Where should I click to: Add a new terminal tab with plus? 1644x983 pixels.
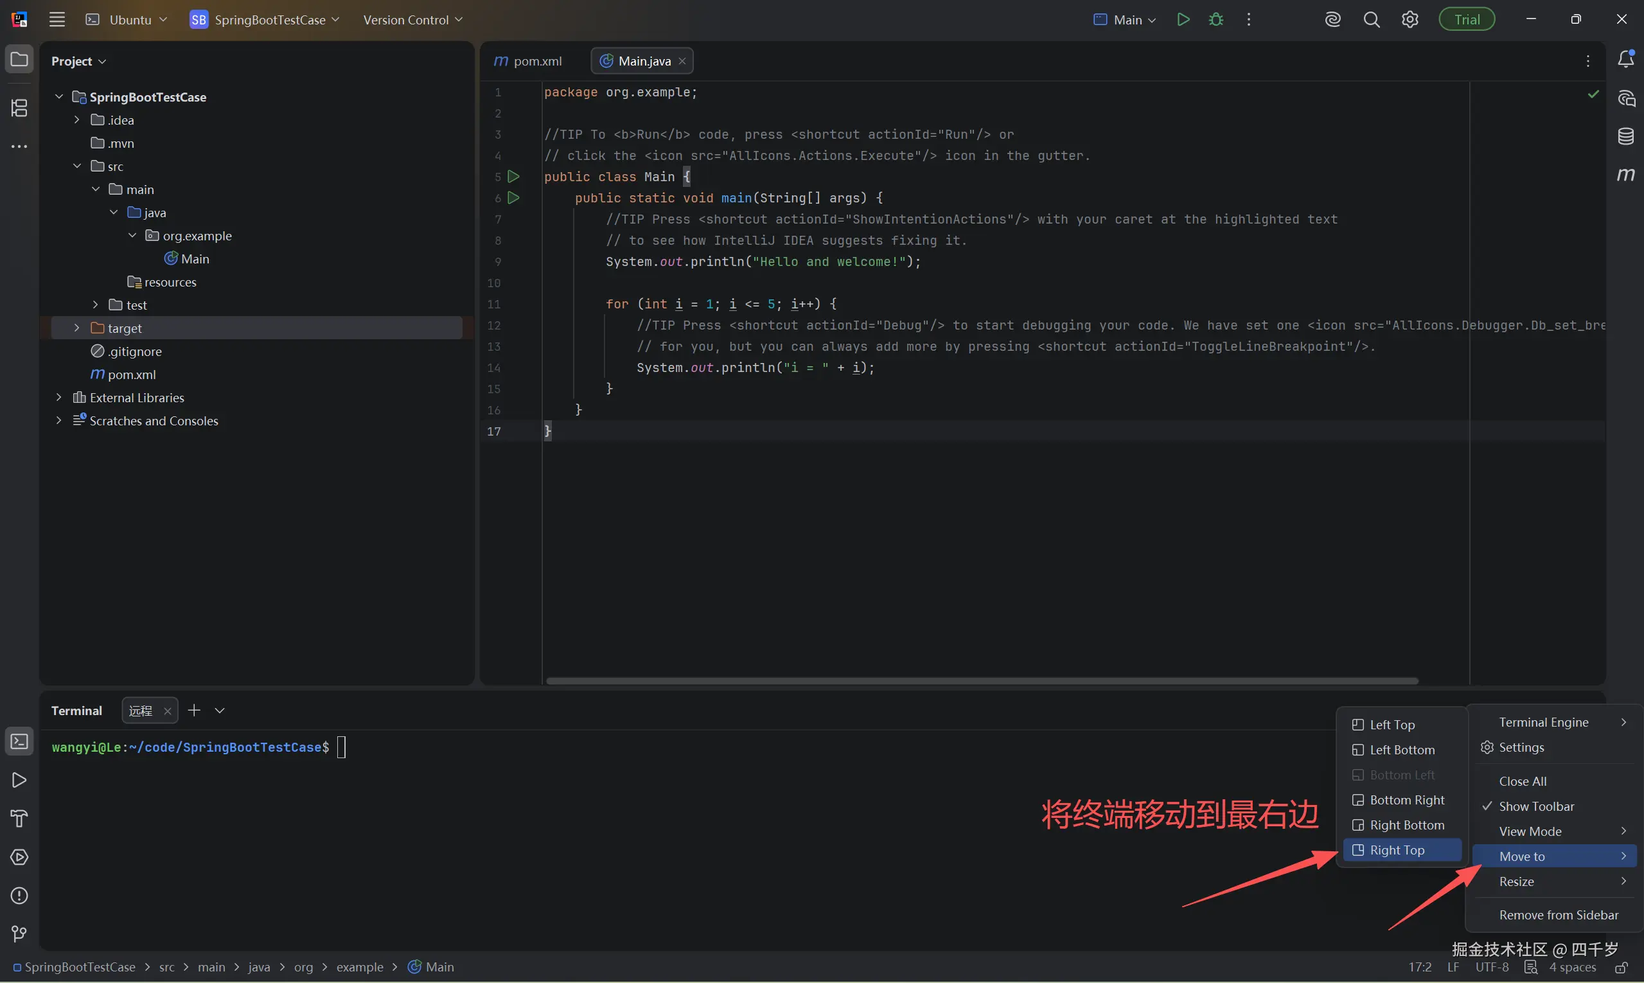coord(194,710)
